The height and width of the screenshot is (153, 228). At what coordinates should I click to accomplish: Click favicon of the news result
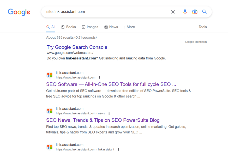[50, 111]
